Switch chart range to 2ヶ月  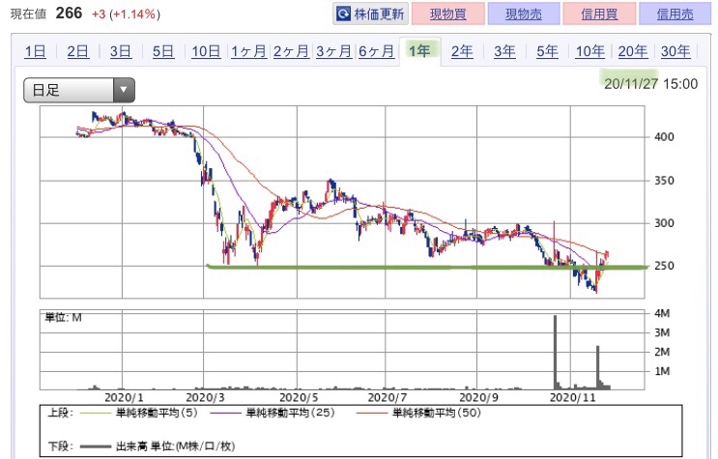[x=291, y=51]
